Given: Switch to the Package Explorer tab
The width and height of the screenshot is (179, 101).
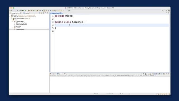Looking at the screenshot, I should 15,13.
